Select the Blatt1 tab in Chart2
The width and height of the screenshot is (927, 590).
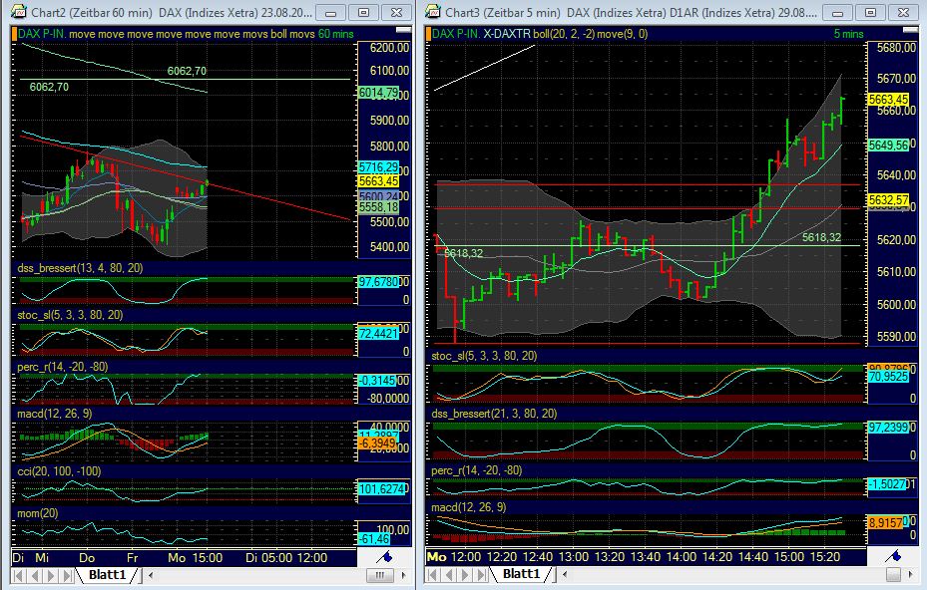(x=106, y=575)
